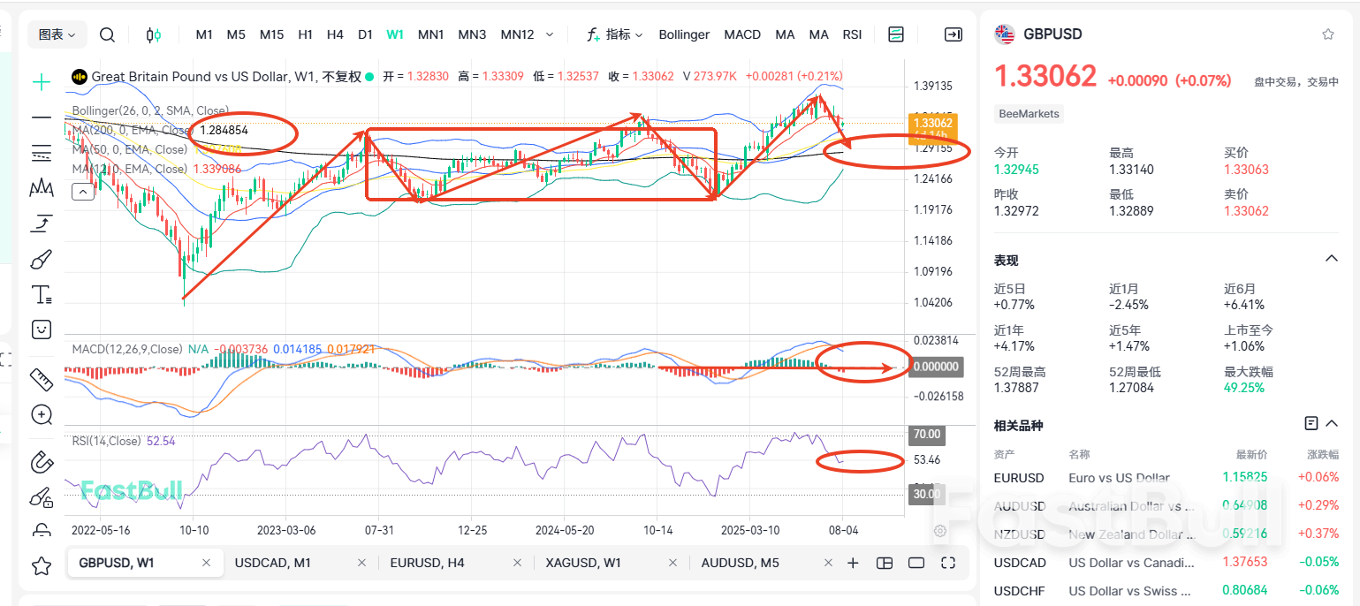This screenshot has height=606, width=1360.
Task: Open the zoom-in magnifier tool
Action: pyautogui.click(x=41, y=413)
